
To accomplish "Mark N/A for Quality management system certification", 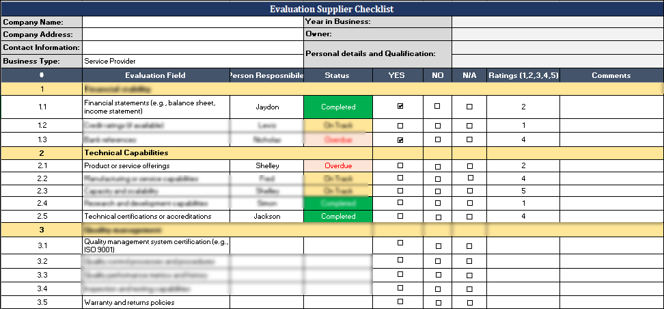I will coord(469,245).
